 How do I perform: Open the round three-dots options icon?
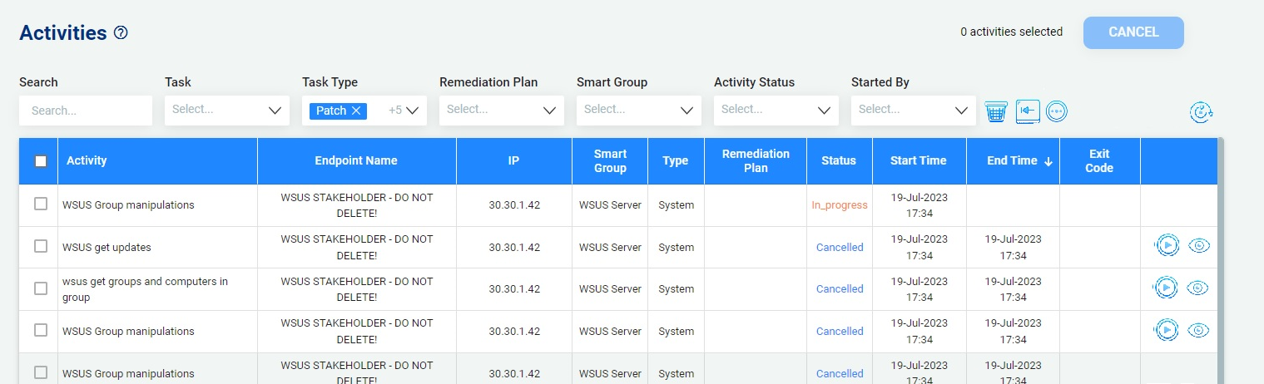click(1056, 111)
